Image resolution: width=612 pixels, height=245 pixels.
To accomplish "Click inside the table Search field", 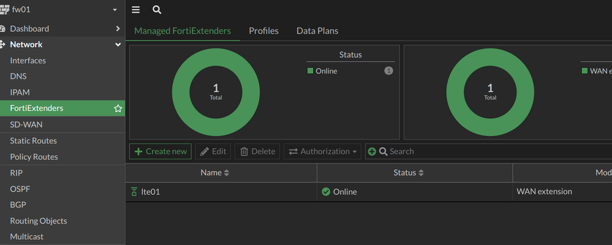I will click(x=490, y=151).
